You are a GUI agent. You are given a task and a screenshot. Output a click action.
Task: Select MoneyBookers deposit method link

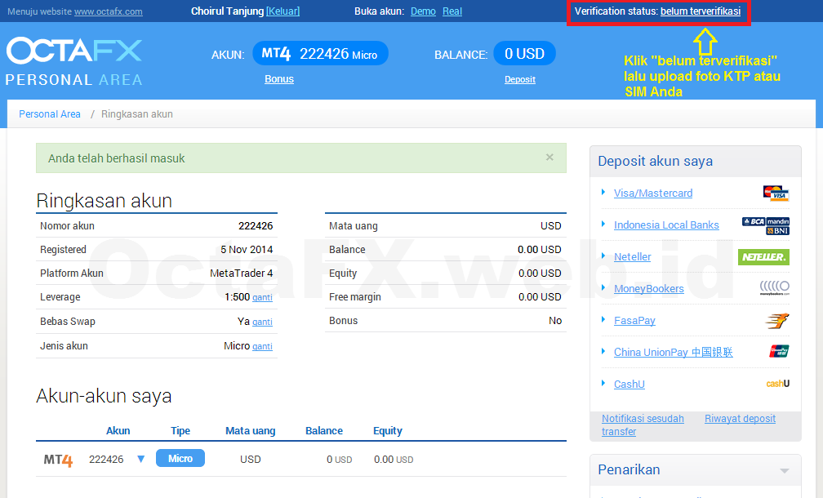(649, 289)
